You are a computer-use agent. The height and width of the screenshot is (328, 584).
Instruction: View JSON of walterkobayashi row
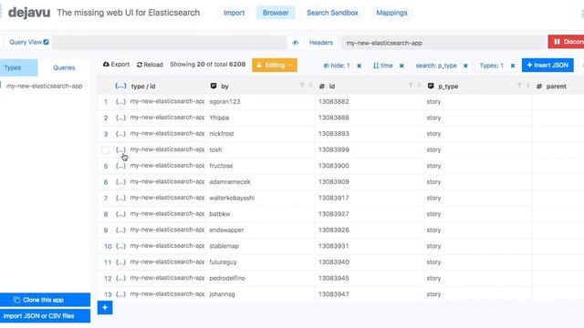(x=120, y=198)
